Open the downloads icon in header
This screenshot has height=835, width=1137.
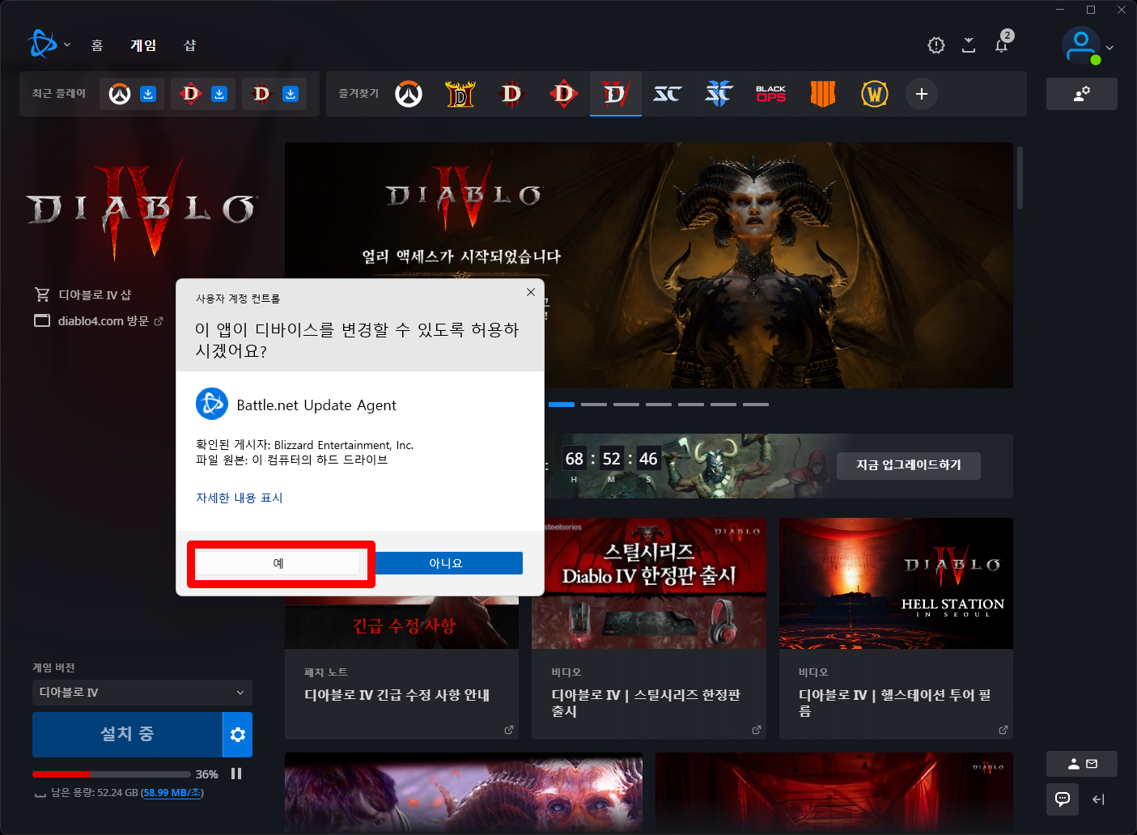tap(969, 45)
